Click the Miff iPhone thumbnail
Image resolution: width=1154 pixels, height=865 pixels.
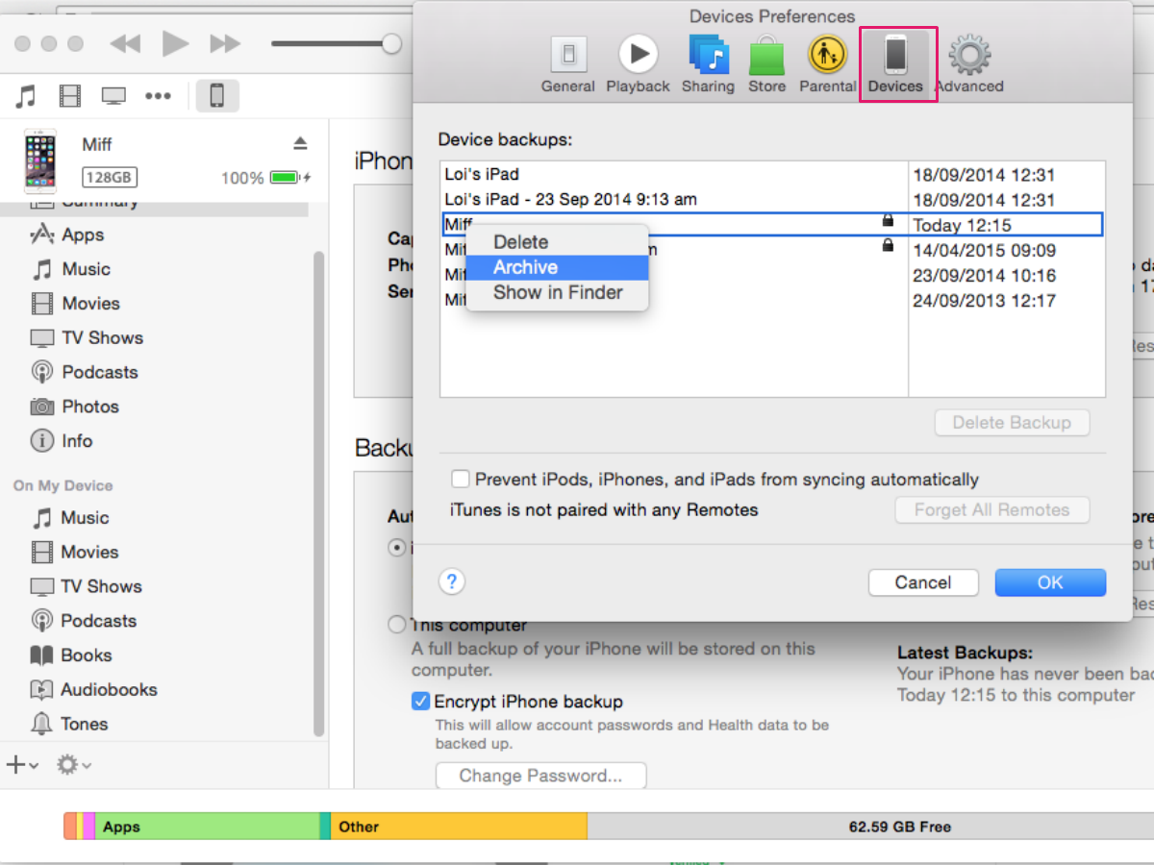[x=39, y=161]
